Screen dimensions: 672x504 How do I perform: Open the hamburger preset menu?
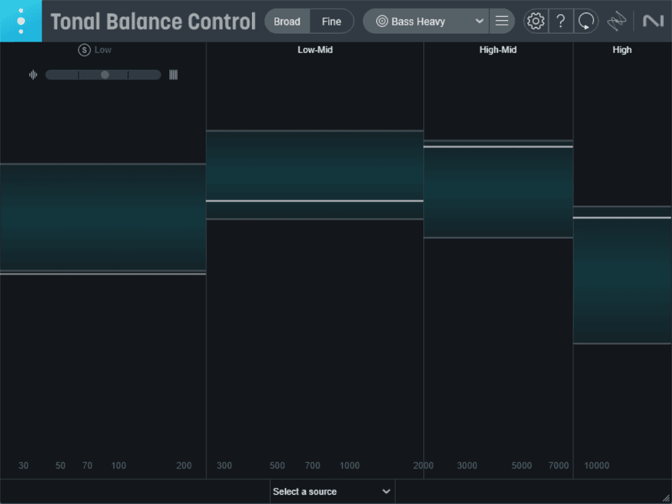pyautogui.click(x=502, y=21)
